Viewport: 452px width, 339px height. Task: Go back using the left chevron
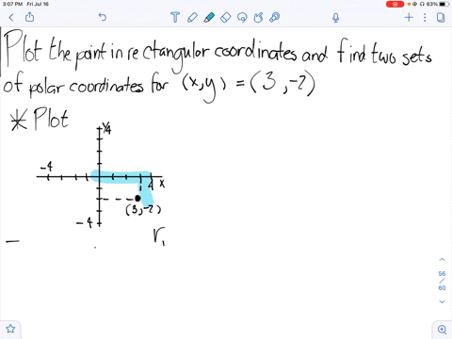11,17
